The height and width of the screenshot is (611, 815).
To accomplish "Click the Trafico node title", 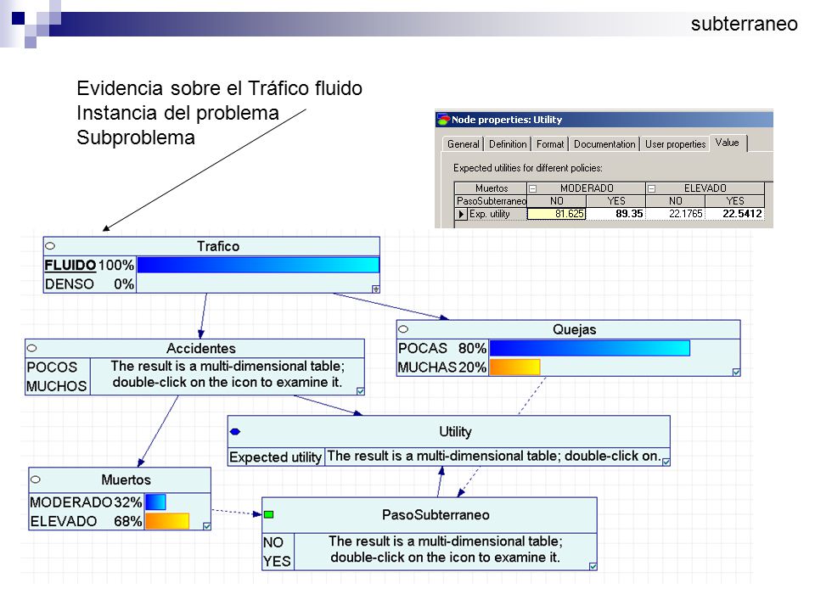I will 218,246.
